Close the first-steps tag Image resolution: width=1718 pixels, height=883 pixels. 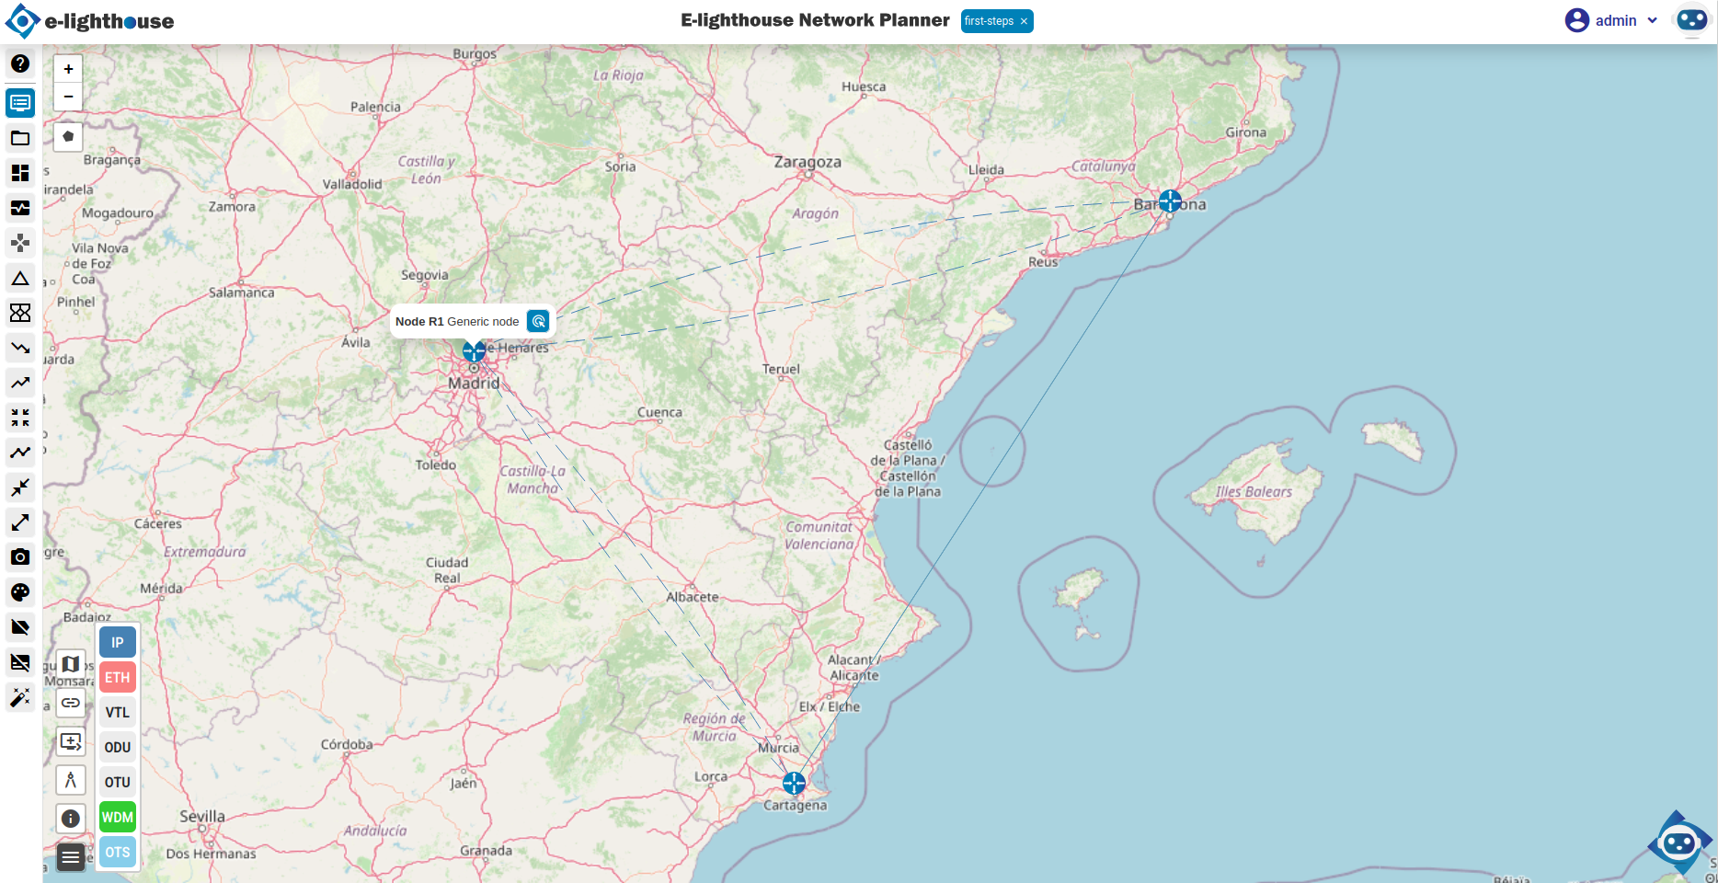pos(1024,21)
